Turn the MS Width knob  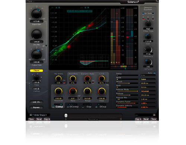click(x=58, y=78)
